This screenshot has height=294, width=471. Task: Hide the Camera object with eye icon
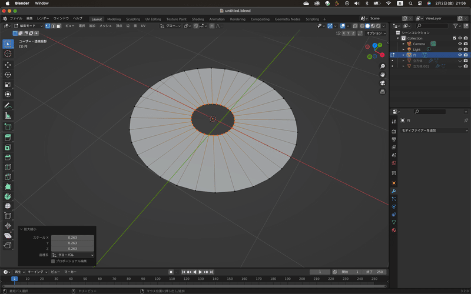460,44
